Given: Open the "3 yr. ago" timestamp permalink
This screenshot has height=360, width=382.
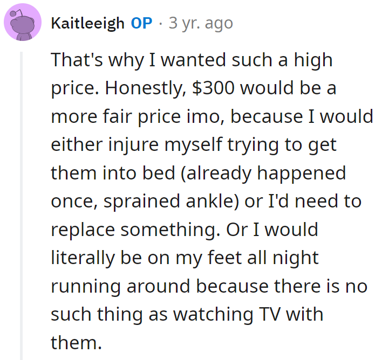Looking at the screenshot, I should pyautogui.click(x=201, y=24).
